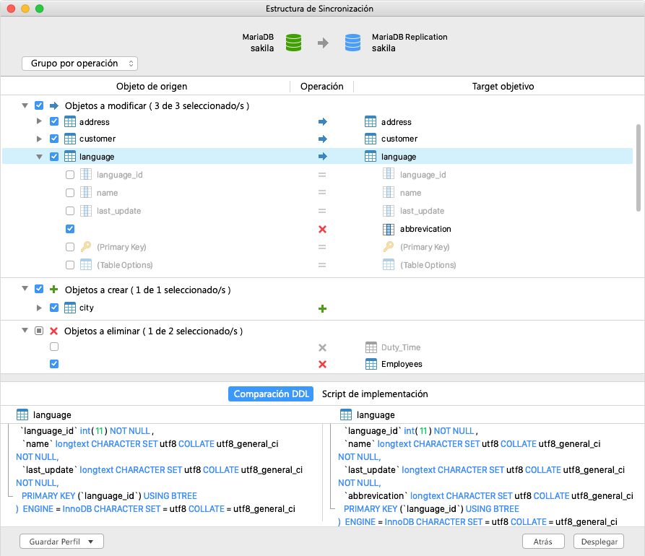Image resolution: width=645 pixels, height=556 pixels.
Task: Click the green MariaDB sakila database icon
Action: [x=293, y=42]
